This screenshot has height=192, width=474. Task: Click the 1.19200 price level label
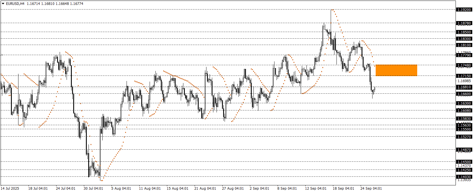(x=464, y=10)
